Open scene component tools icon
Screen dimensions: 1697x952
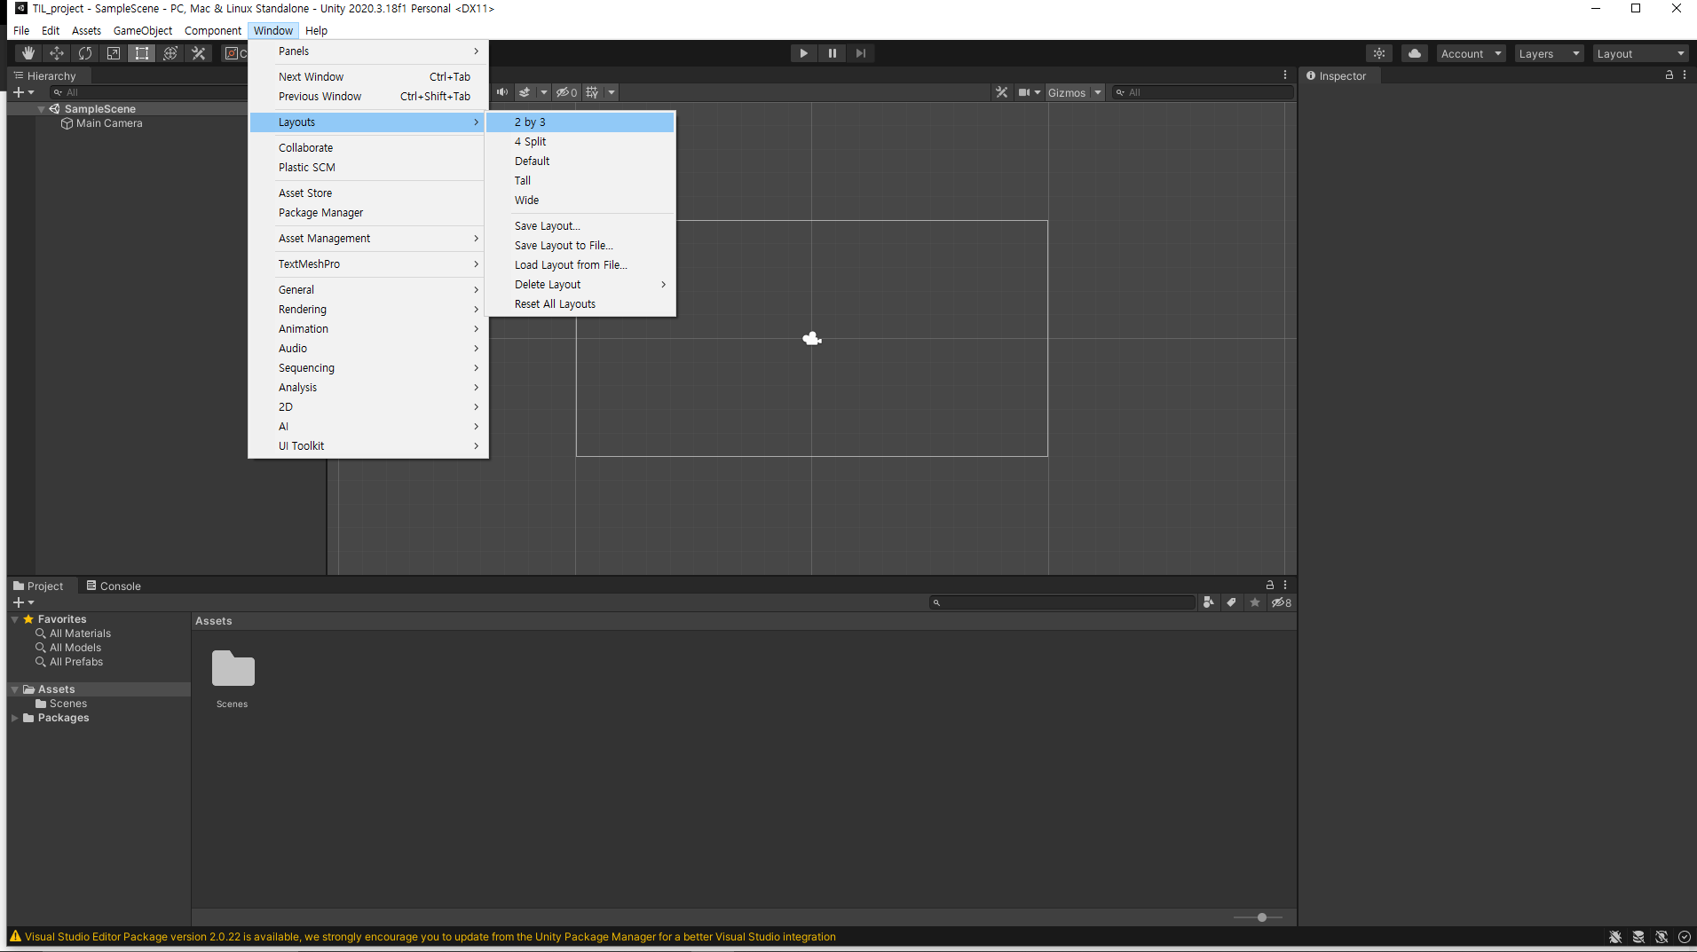[x=1002, y=92]
